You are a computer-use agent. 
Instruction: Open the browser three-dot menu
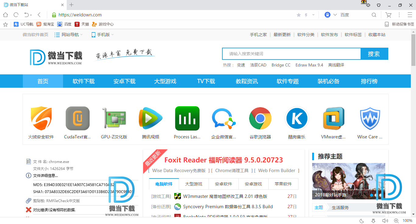click(399, 15)
